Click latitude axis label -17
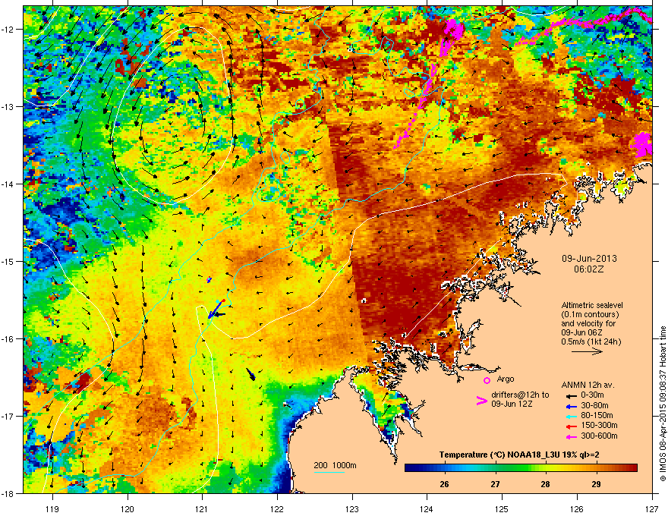The width and height of the screenshot is (668, 516). (x=8, y=416)
